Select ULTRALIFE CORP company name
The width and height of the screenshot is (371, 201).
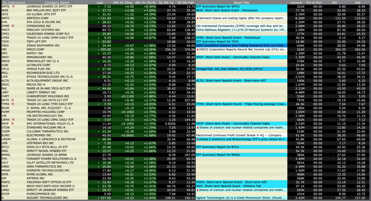pos(38,65)
